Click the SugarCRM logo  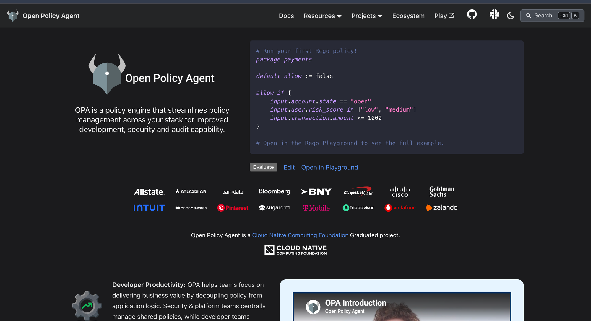(x=275, y=208)
